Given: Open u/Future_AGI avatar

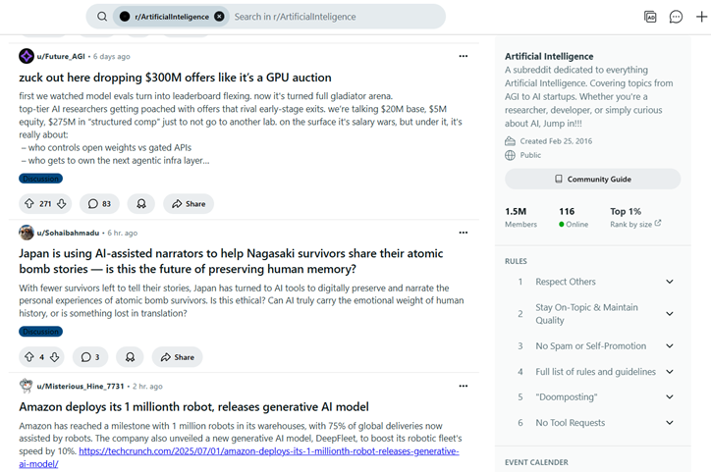Looking at the screenshot, I should (27, 56).
